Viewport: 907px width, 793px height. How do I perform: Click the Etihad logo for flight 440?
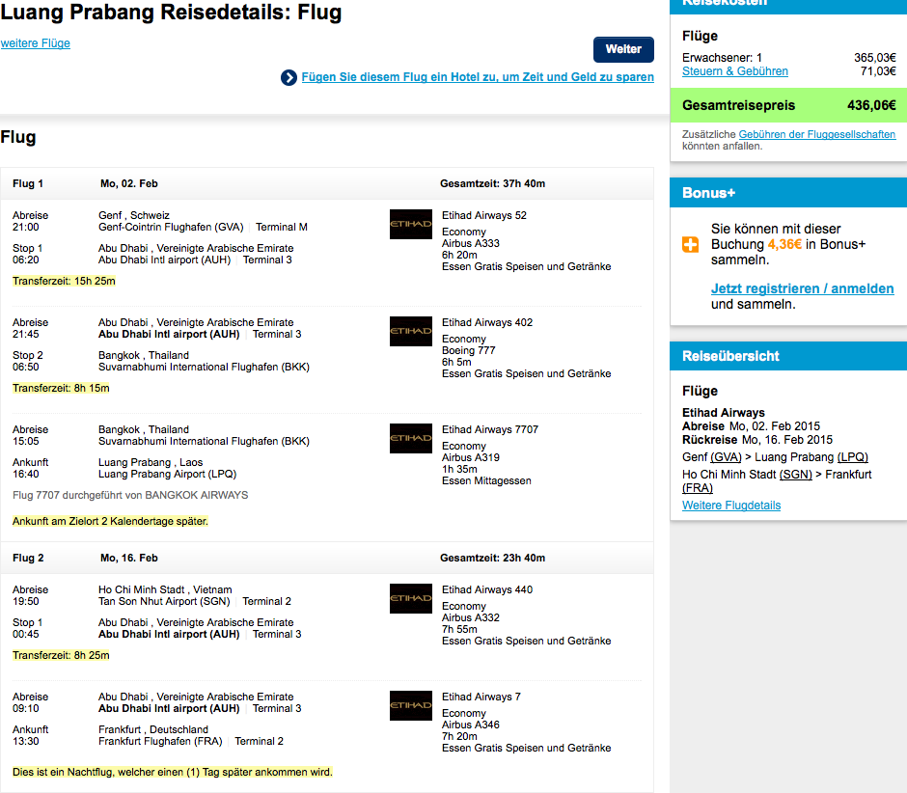[x=411, y=599]
